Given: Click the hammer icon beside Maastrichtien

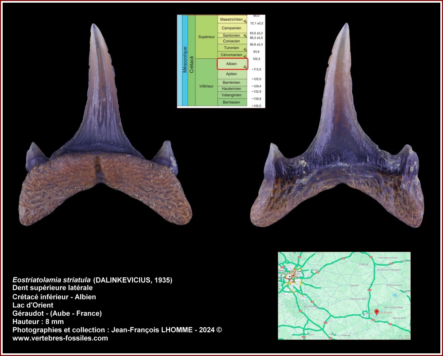Looking at the screenshot, I should [x=246, y=21].
